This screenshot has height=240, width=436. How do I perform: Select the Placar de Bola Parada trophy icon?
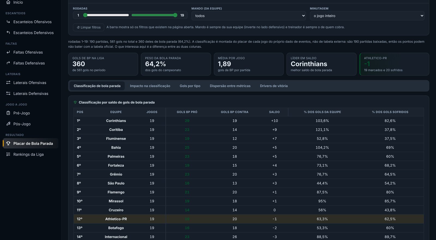(x=8, y=143)
